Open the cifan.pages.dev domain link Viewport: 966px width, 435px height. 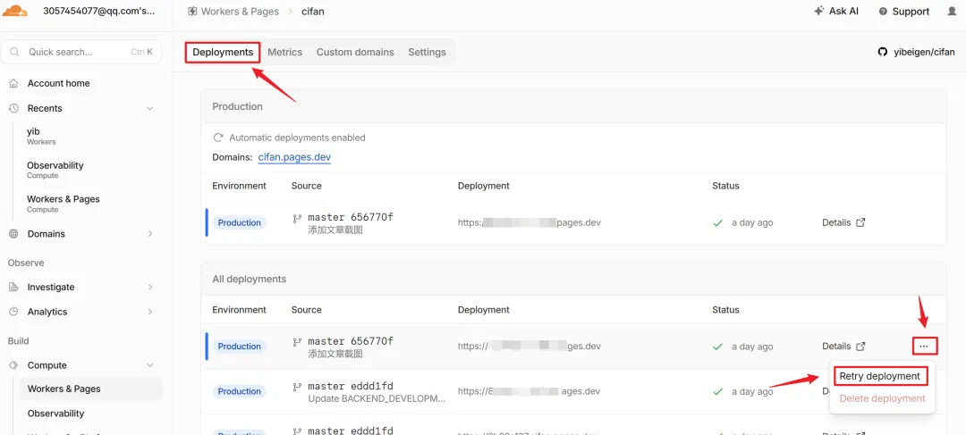294,157
